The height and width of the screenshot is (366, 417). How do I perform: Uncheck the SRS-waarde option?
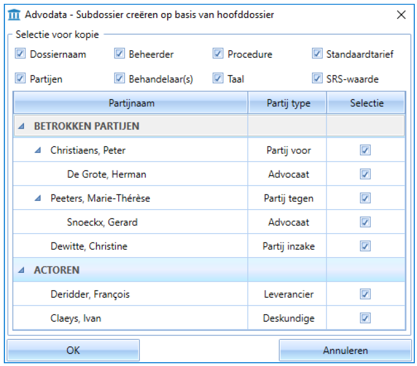coord(317,78)
